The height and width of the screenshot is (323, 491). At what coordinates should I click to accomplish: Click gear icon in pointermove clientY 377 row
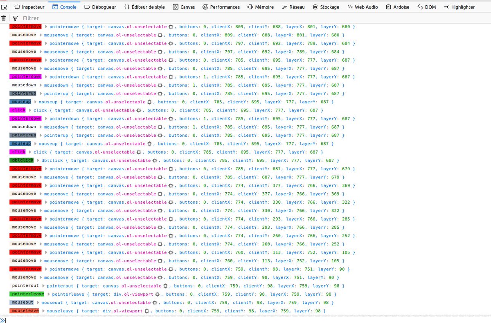[171, 186]
